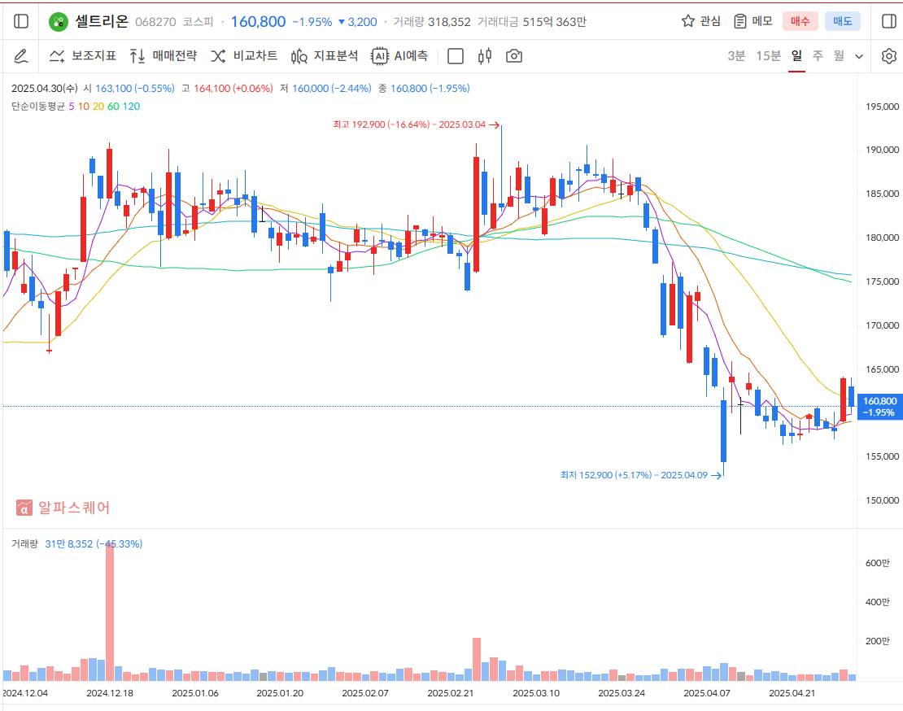Open 매매전략 trading strategy tool

pos(163,56)
